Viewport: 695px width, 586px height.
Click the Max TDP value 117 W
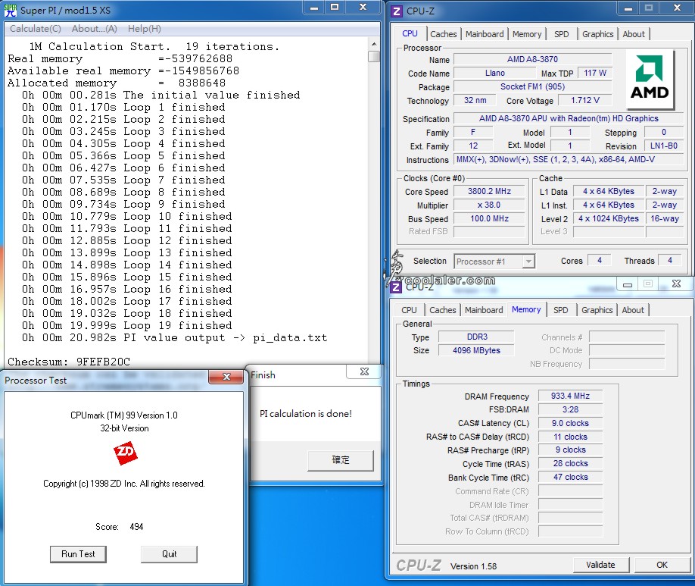click(x=595, y=73)
